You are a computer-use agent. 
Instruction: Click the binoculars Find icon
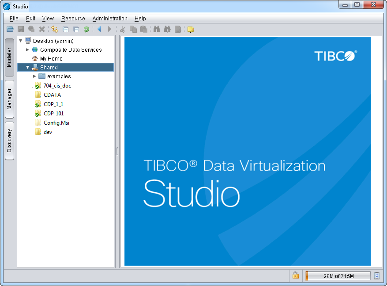point(156,29)
